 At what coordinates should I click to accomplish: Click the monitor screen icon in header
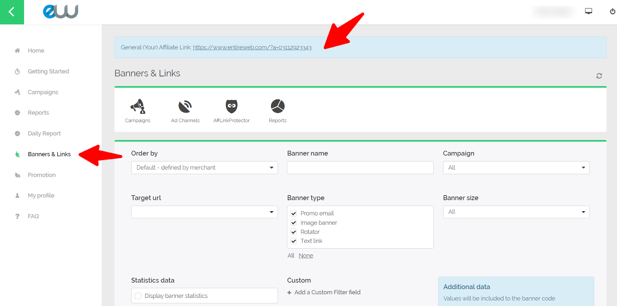[x=588, y=11]
